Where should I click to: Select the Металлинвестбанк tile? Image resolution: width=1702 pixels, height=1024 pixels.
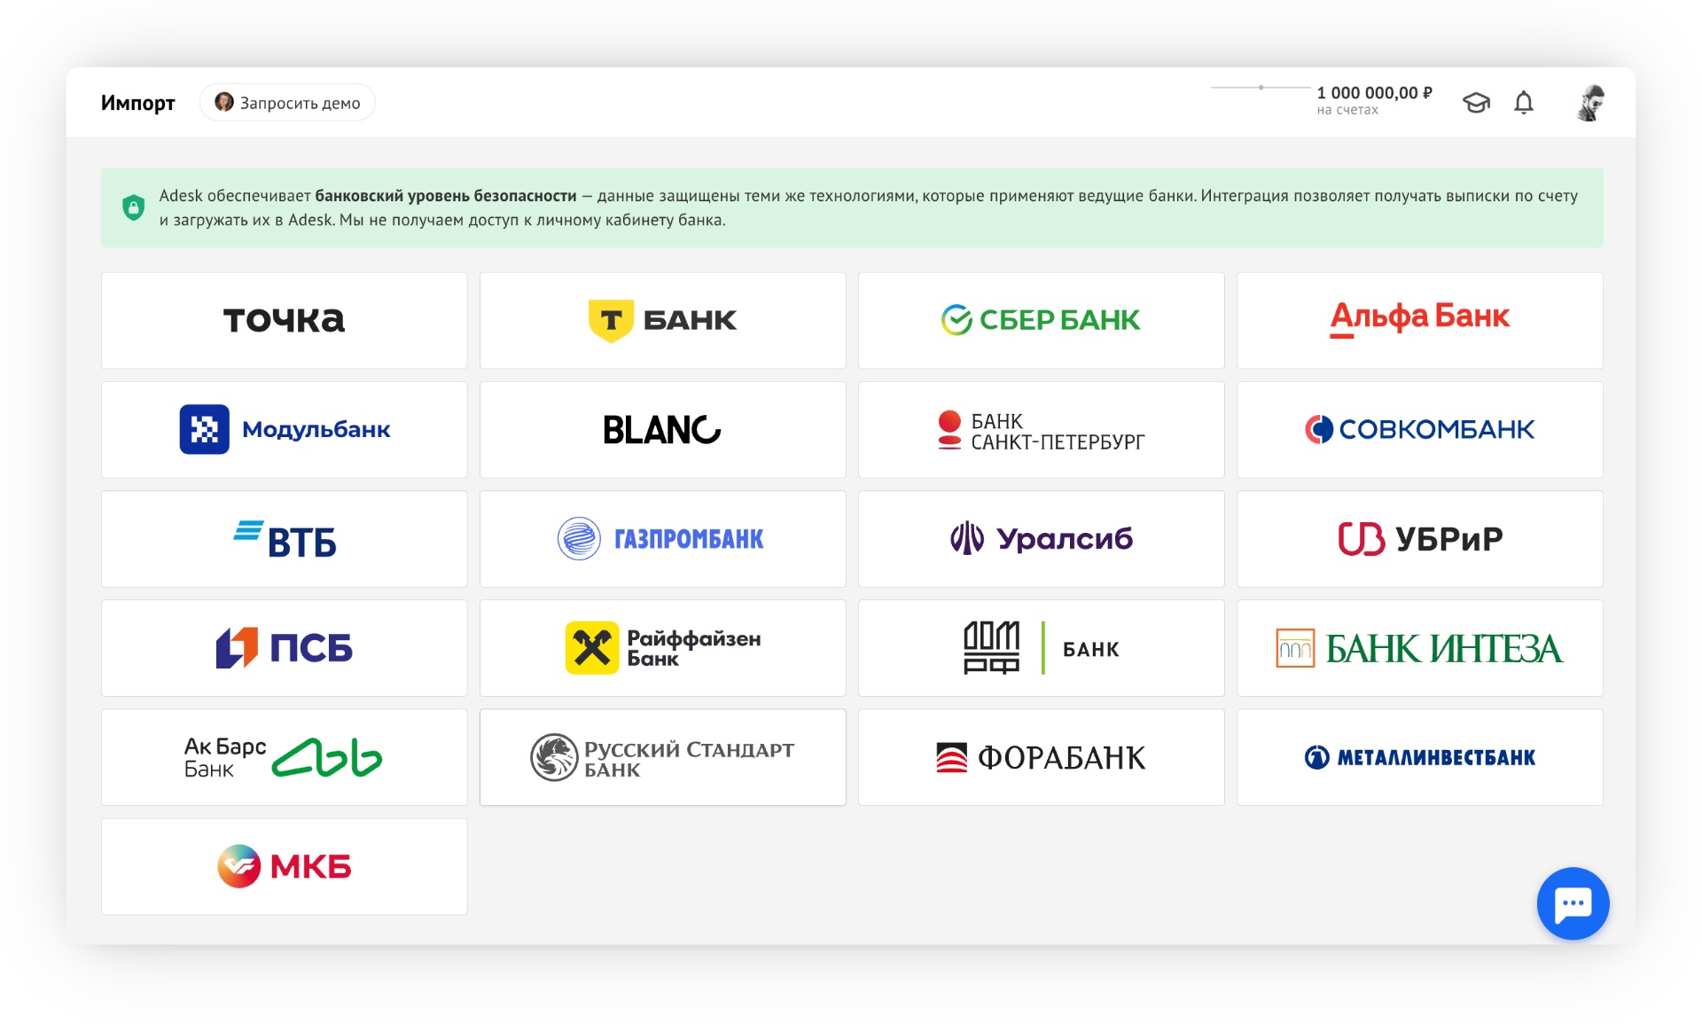coord(1419,757)
